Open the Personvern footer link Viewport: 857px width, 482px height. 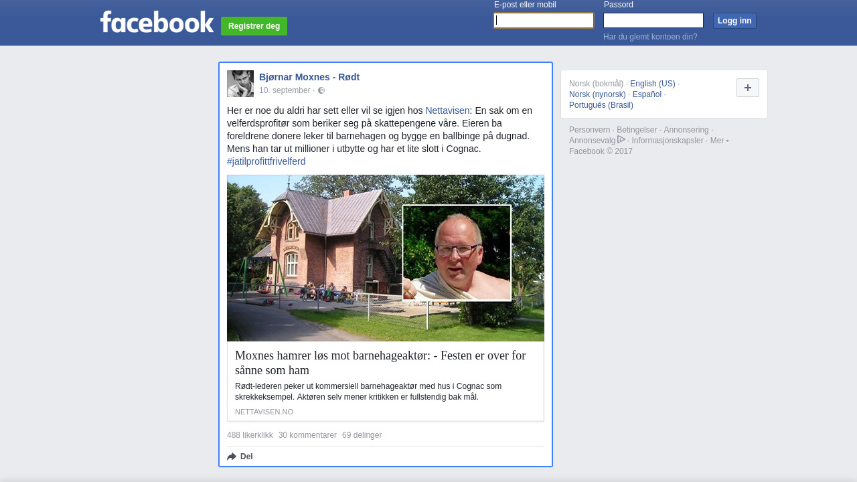590,130
